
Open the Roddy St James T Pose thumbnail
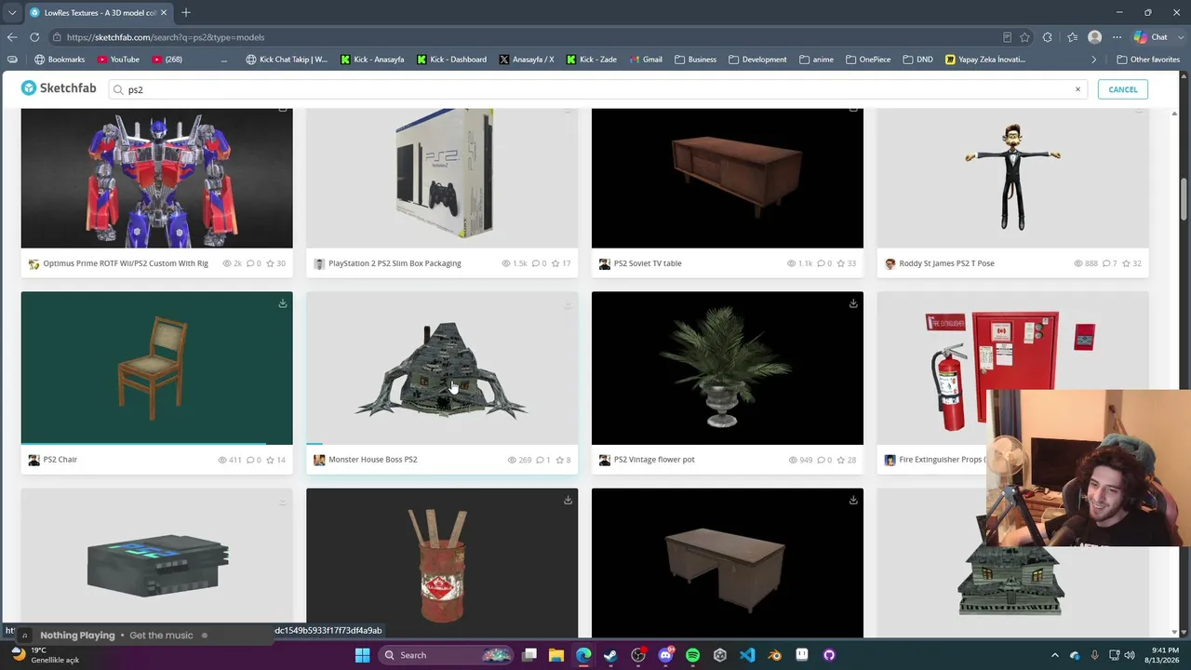point(1012,178)
